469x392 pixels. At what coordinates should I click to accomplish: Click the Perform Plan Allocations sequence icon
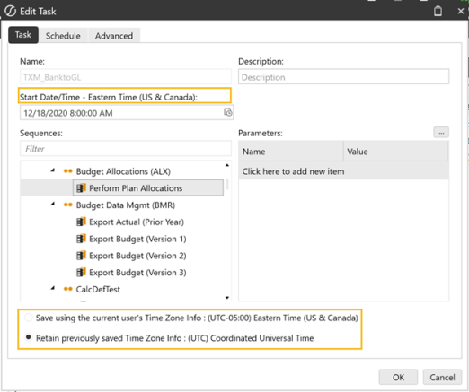click(81, 188)
